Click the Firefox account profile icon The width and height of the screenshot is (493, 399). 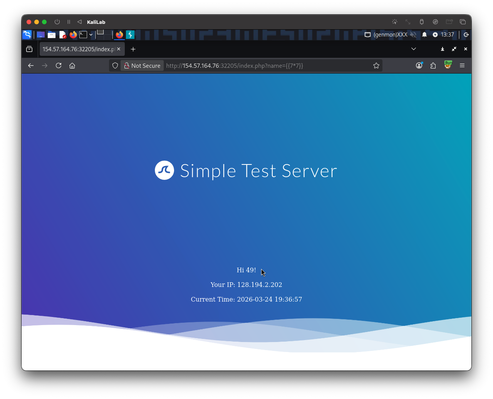[419, 65]
